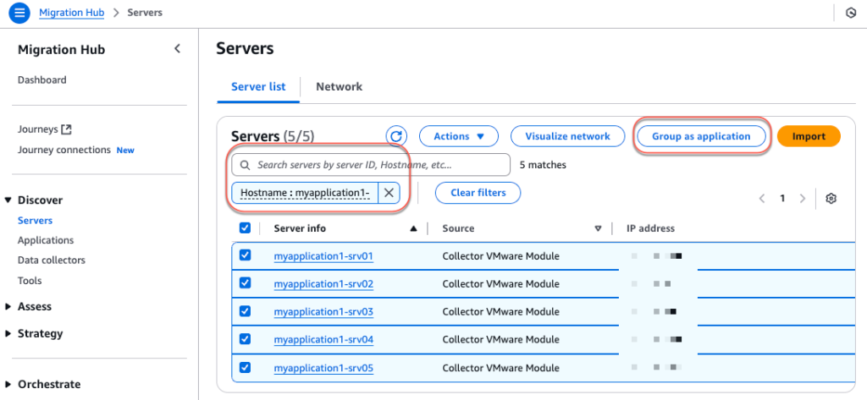Image resolution: width=867 pixels, height=400 pixels.
Task: Open Tools in the sidebar
Action: 30,281
